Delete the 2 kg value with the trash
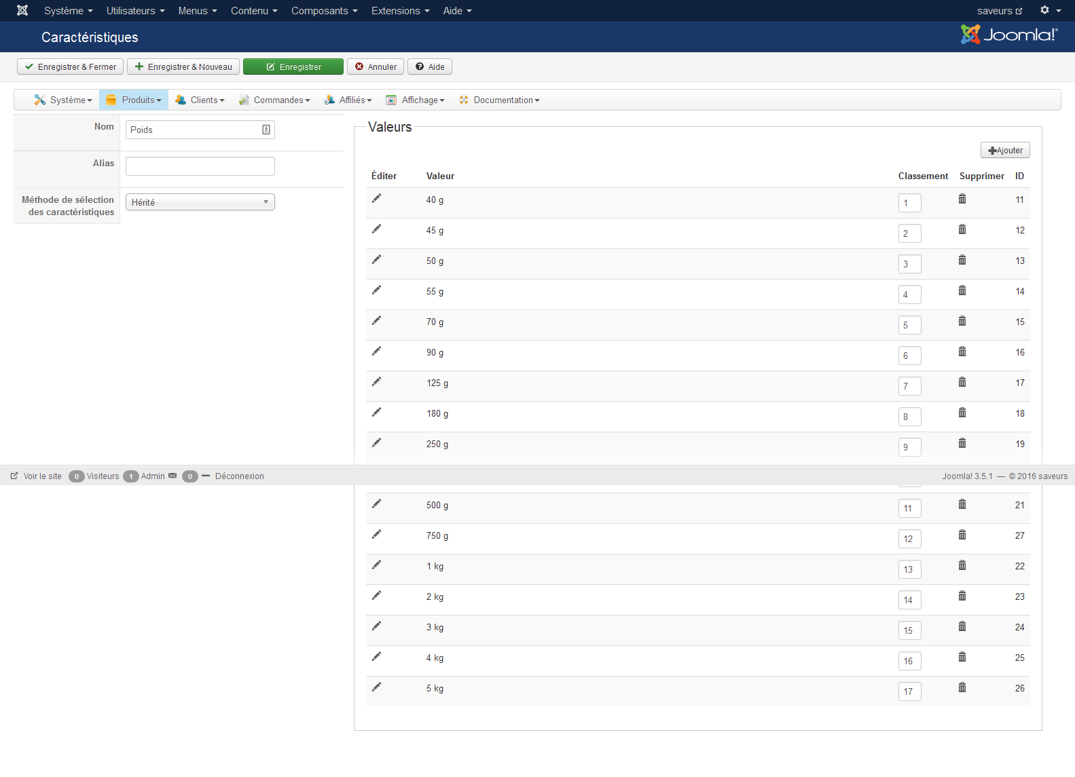This screenshot has height=777, width=1075. tap(962, 596)
